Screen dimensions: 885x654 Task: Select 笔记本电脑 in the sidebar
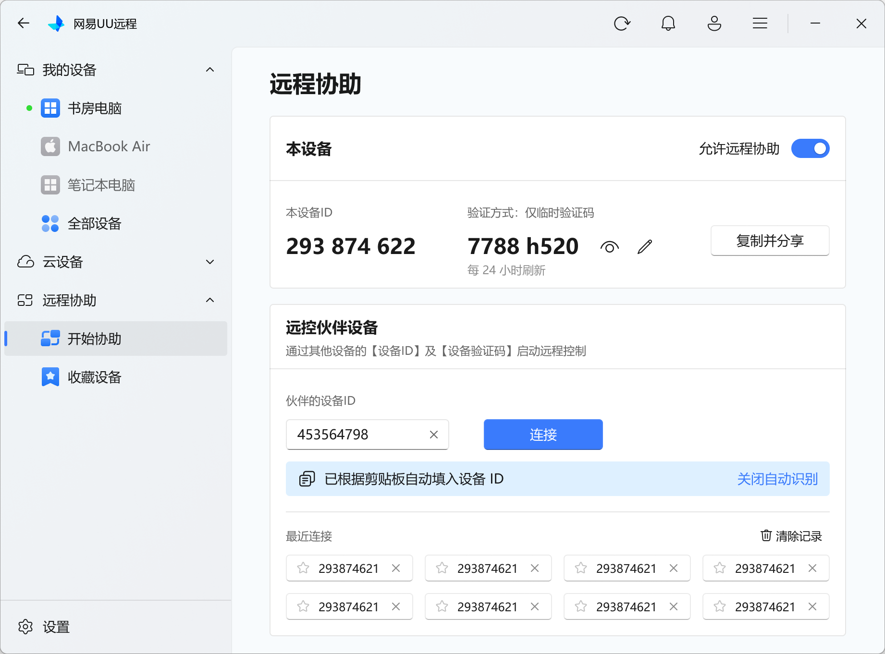pyautogui.click(x=116, y=185)
